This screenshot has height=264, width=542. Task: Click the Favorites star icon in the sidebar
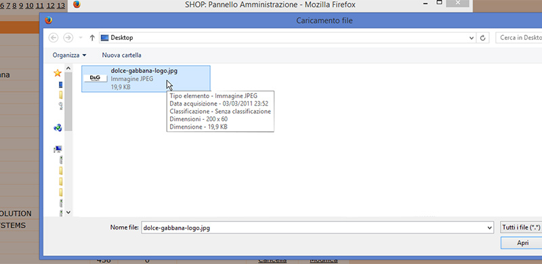point(58,73)
